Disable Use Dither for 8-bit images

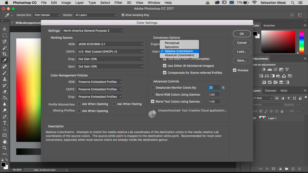point(165,66)
